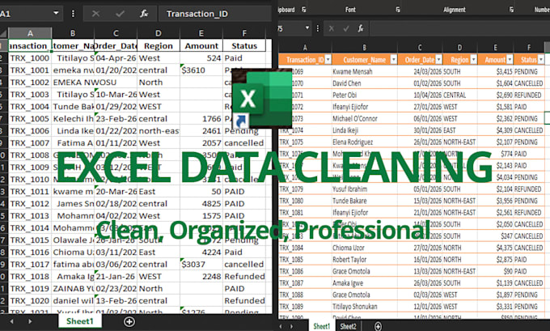
Task: Select the Tunde Bakare cell in orange table
Action: tap(365, 201)
